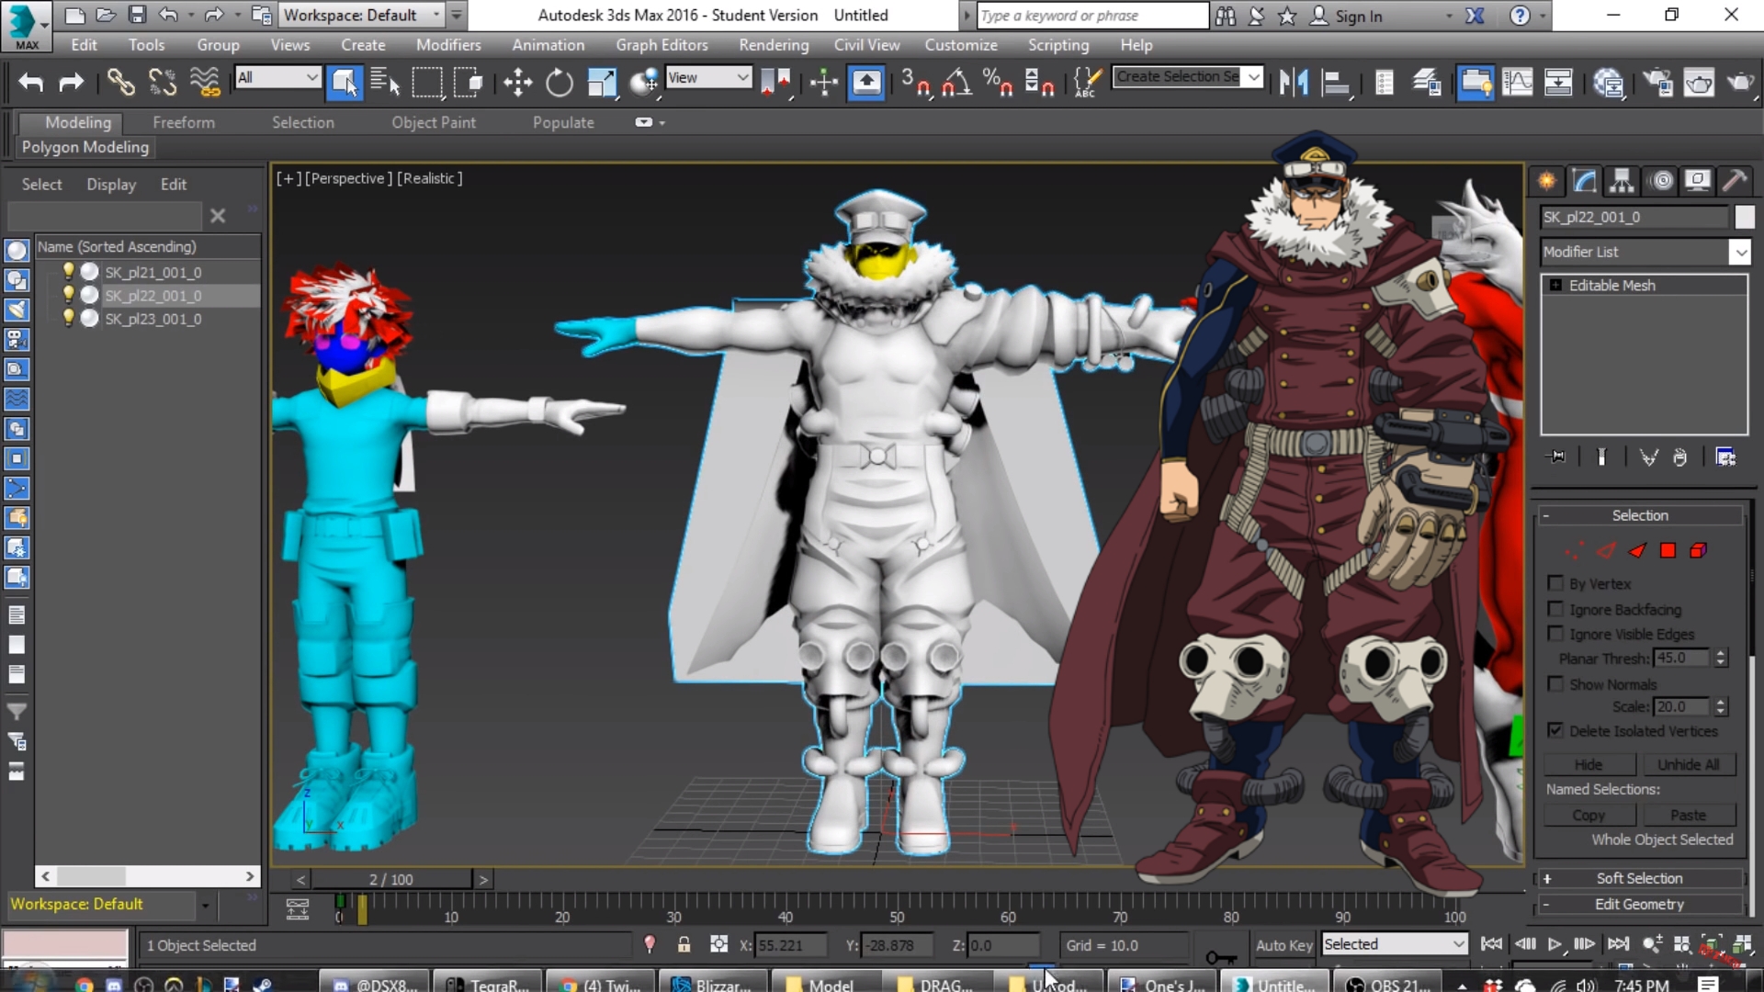The width and height of the screenshot is (1764, 992).
Task: Select the Select and Rotate tool
Action: click(x=559, y=83)
